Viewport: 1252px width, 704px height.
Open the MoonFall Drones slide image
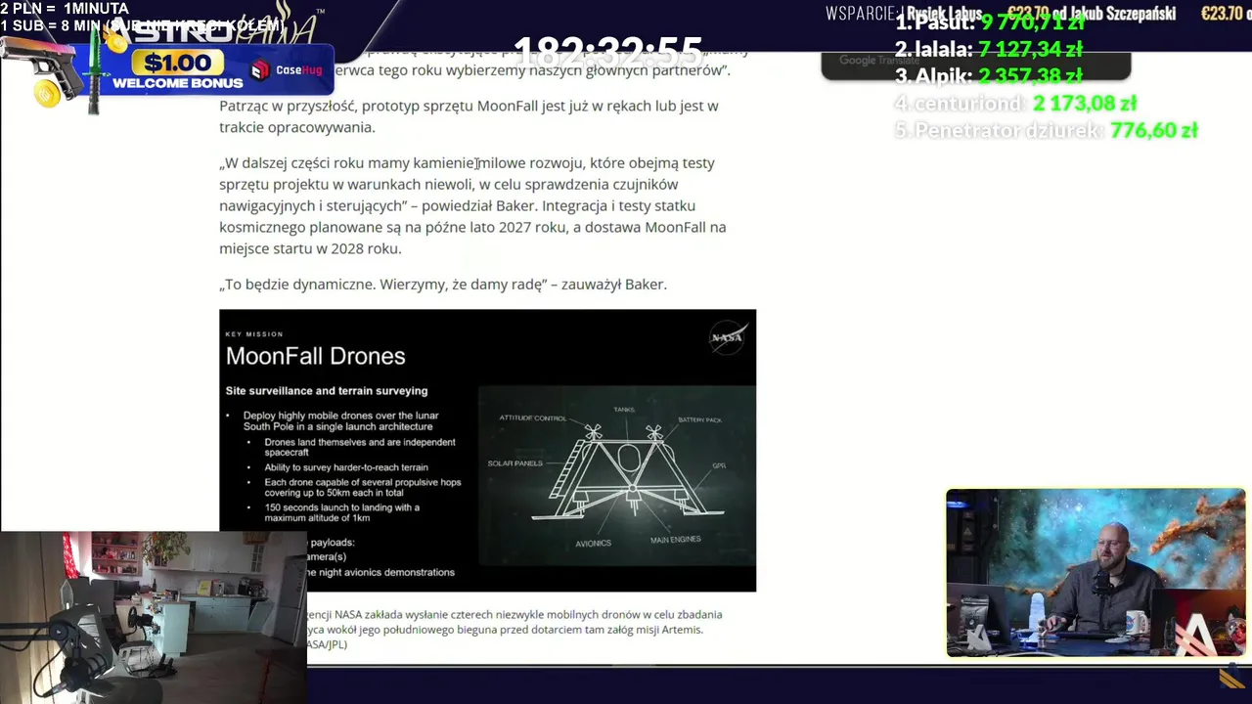[487, 450]
